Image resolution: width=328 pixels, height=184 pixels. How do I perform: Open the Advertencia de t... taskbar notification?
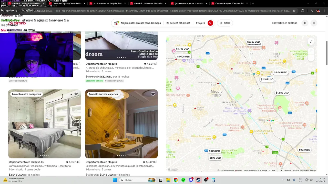click(x=14, y=180)
